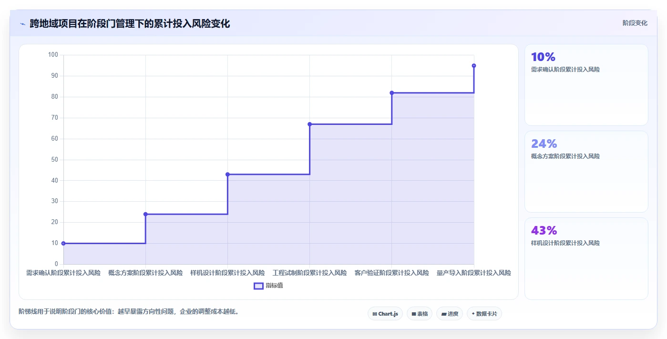The width and height of the screenshot is (667, 339).
Task: Click the 表格 tag button
Action: click(420, 314)
